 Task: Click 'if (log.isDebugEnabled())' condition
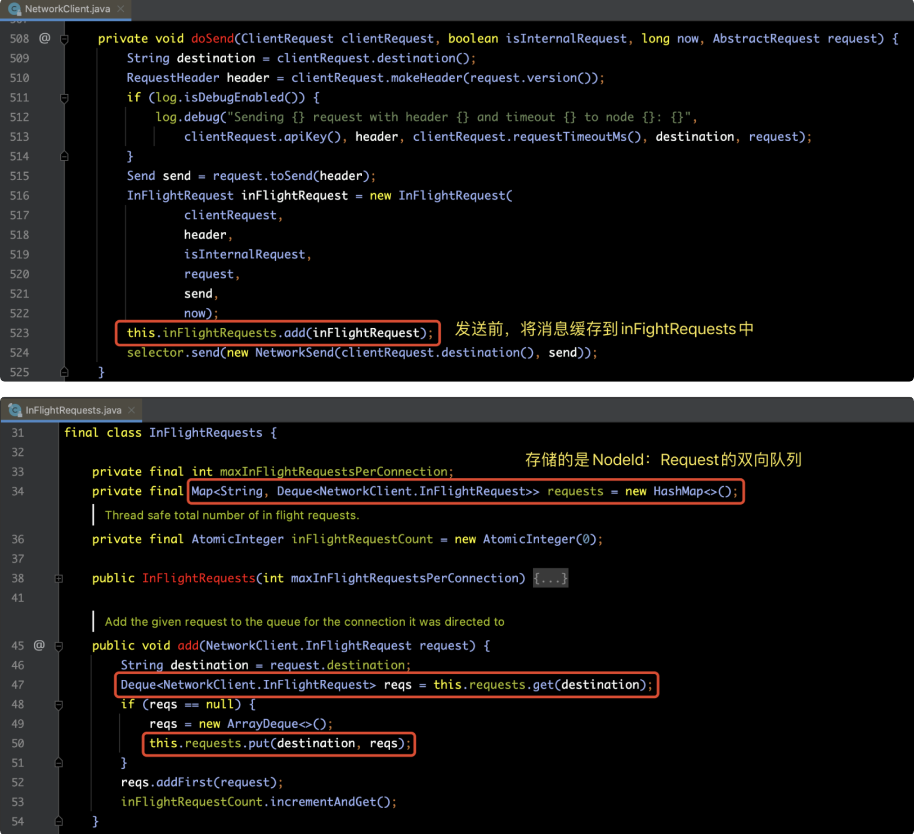pyautogui.click(x=223, y=97)
